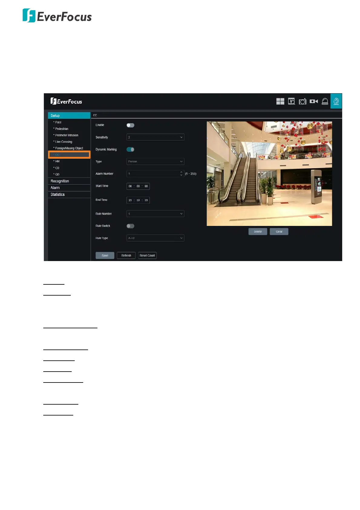Open the Recognition menu section
The image size is (360, 510).
pos(60,181)
